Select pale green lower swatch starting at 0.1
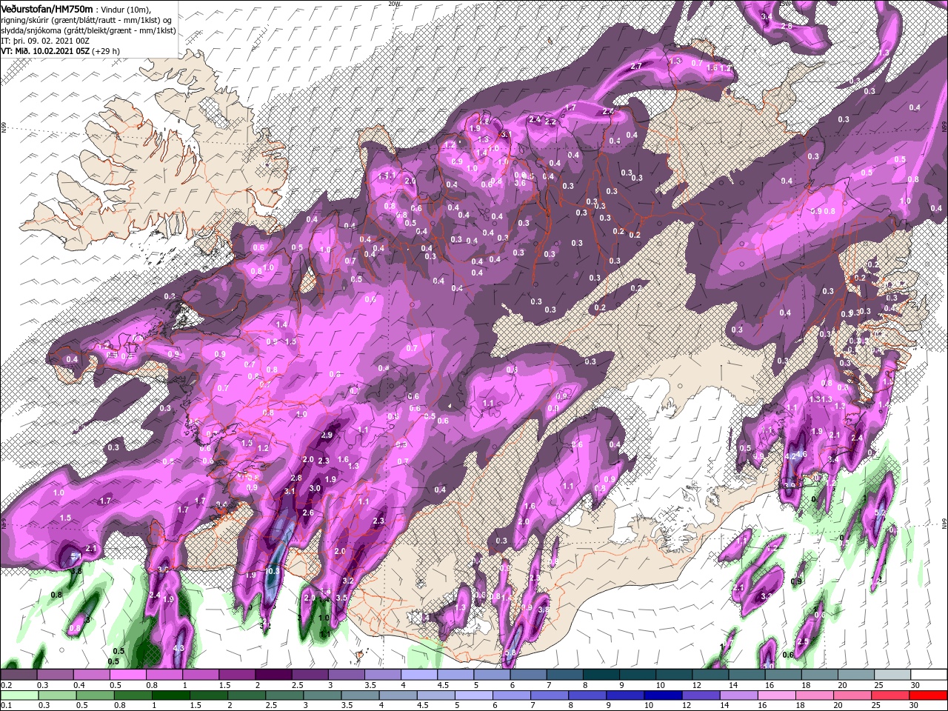 tap(19, 695)
